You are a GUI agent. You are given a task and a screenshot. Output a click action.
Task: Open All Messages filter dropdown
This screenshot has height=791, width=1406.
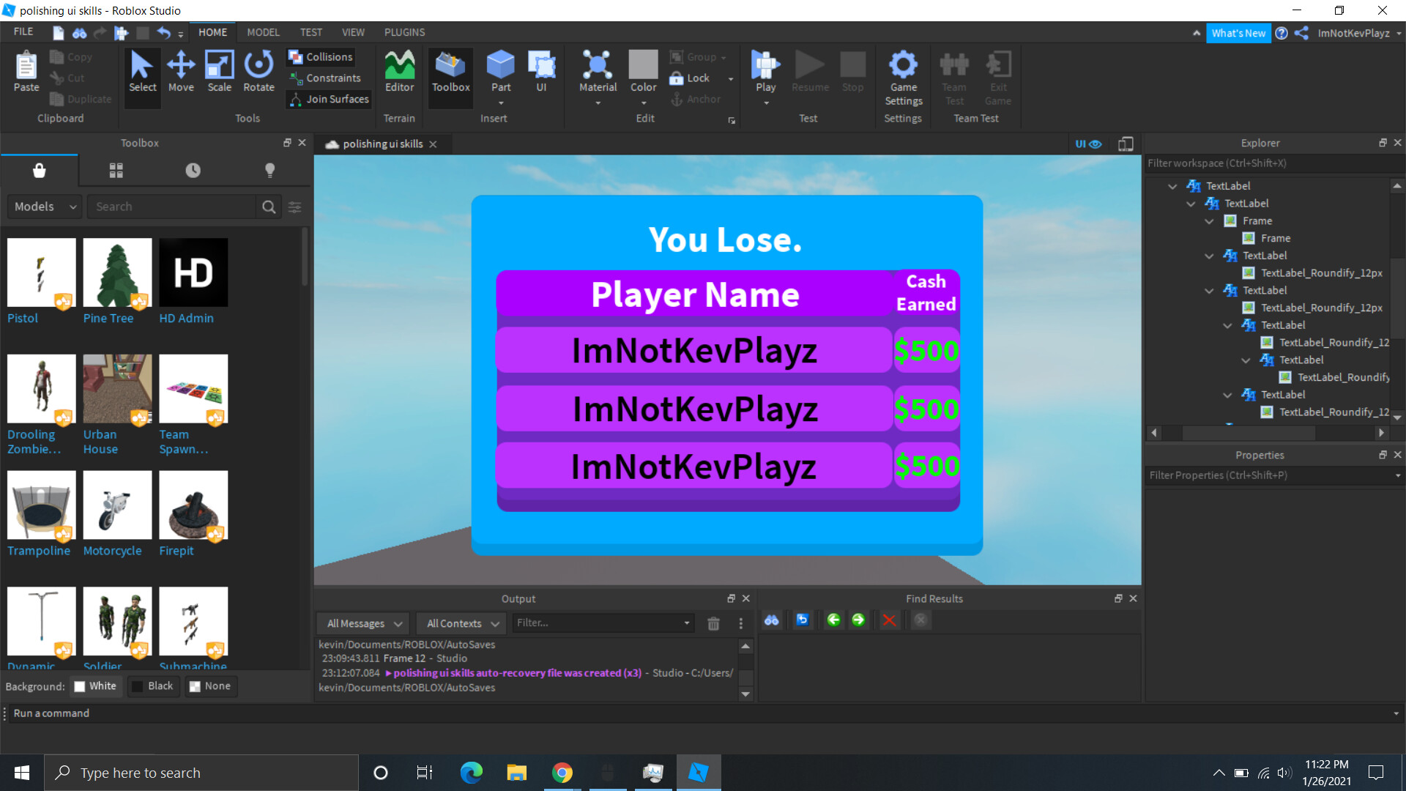click(x=364, y=623)
